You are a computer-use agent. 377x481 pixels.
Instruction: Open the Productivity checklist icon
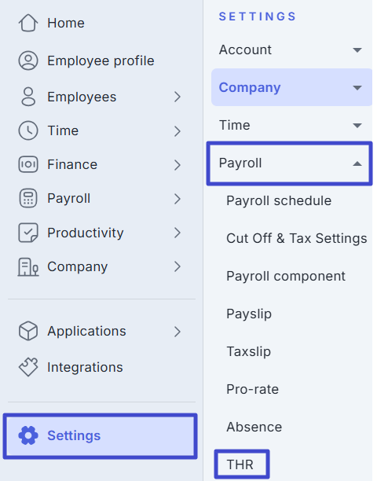[x=28, y=233]
